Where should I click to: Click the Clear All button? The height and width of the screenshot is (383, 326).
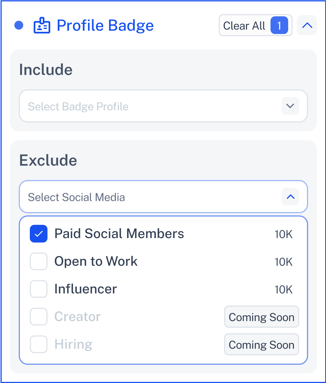pyautogui.click(x=255, y=25)
